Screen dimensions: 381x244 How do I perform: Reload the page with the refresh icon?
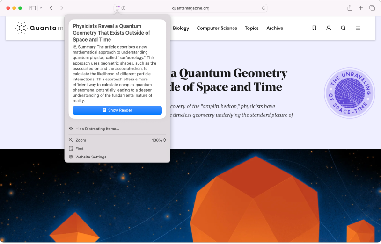click(264, 8)
